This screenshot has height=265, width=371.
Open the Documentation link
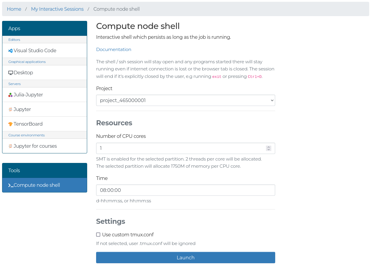pyautogui.click(x=113, y=49)
